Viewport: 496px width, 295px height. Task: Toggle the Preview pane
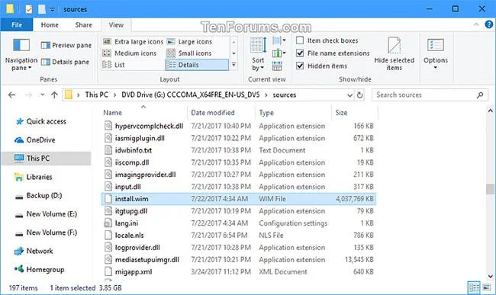66,45
